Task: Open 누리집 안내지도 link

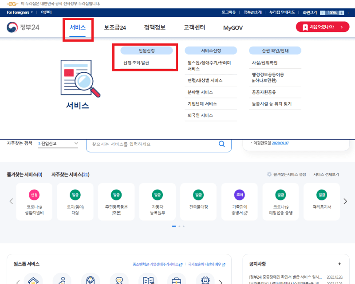Action: click(282, 12)
